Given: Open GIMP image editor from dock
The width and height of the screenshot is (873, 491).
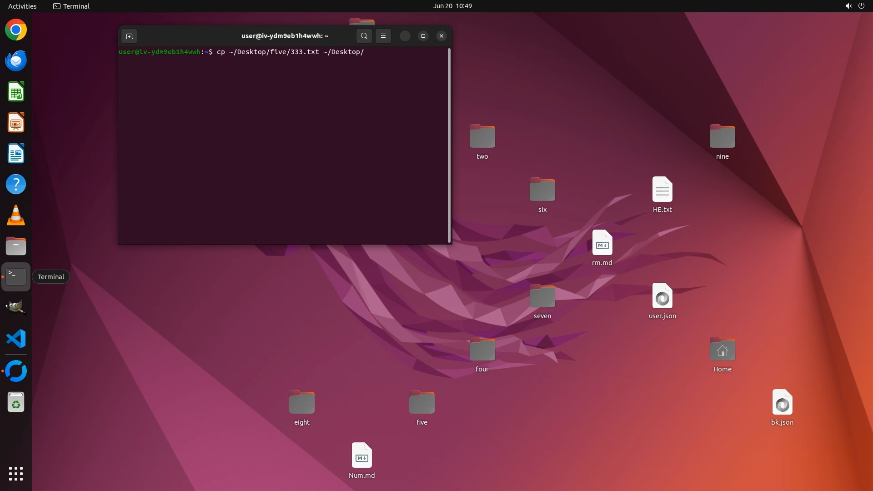Looking at the screenshot, I should pyautogui.click(x=16, y=307).
